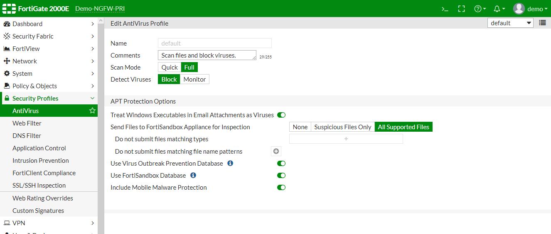551x234 pixels.
Task: Open the notifications bell
Action: coord(499,9)
